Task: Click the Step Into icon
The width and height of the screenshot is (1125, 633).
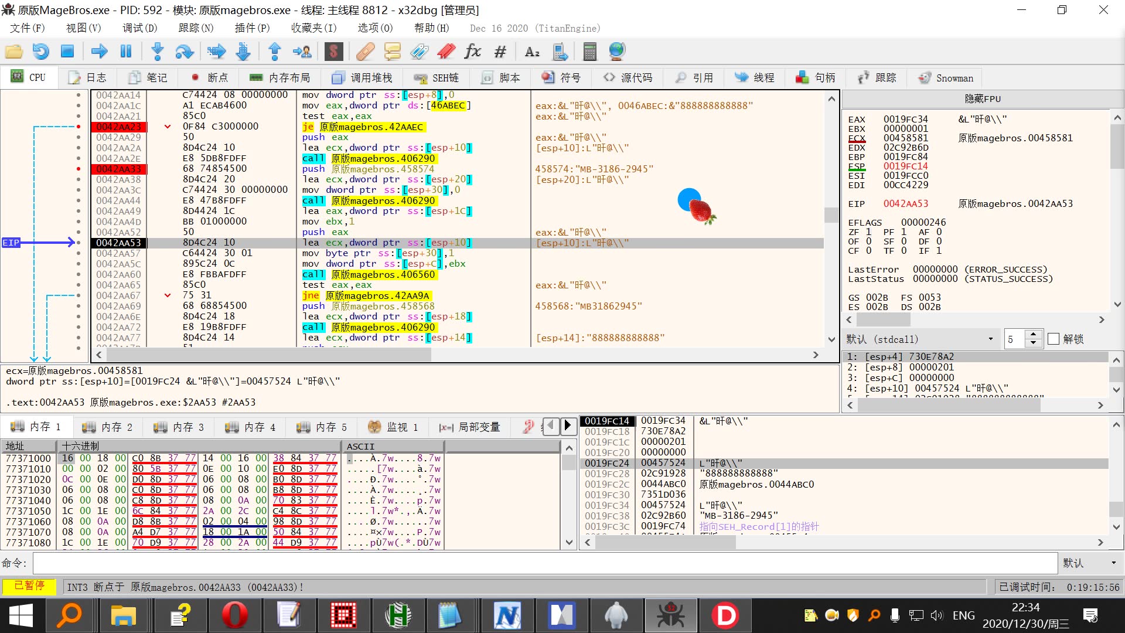Action: 157,52
